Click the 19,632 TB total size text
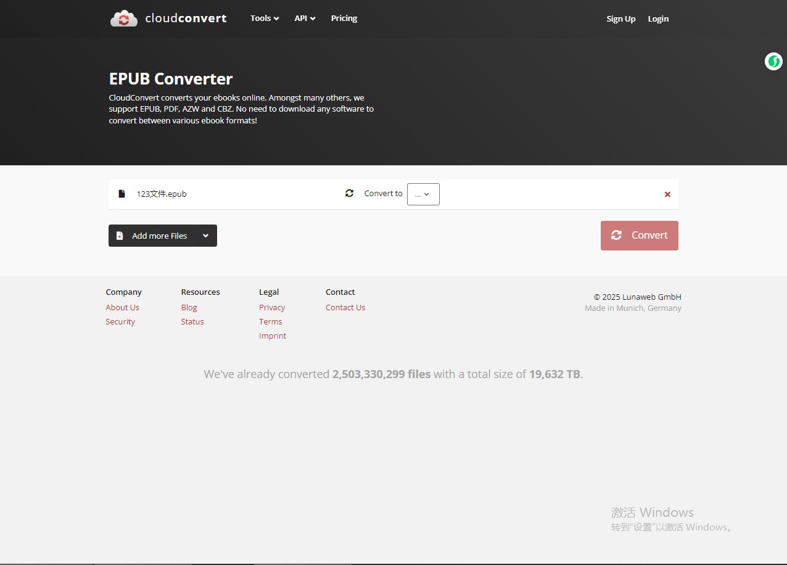Image resolution: width=787 pixels, height=565 pixels. pyautogui.click(x=554, y=374)
